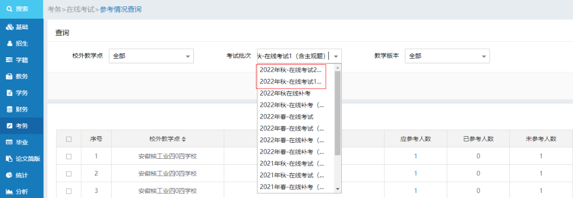Open the 统计 pie chart icon
Viewport: 573px width, 198px height.
pyautogui.click(x=10, y=175)
